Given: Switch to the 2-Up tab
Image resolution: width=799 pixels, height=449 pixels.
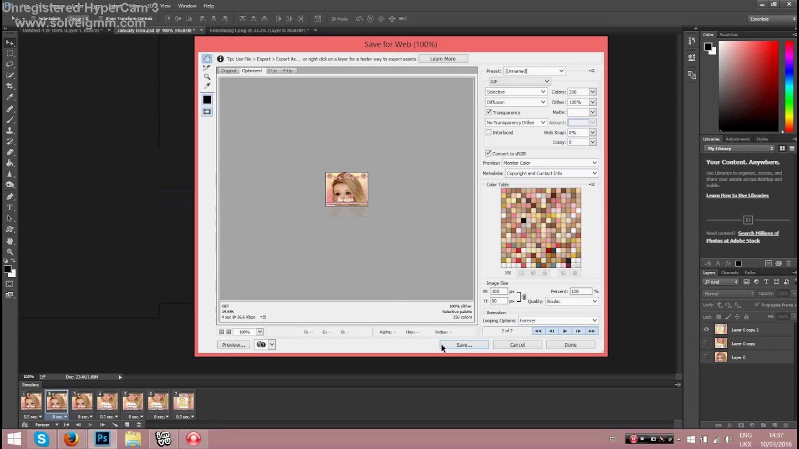Looking at the screenshot, I should point(273,70).
